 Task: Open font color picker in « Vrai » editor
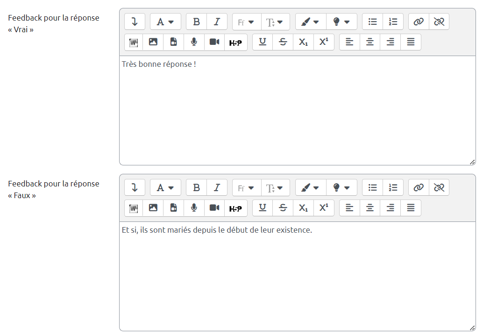(x=310, y=21)
